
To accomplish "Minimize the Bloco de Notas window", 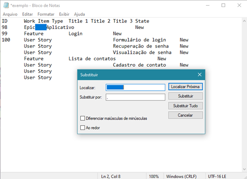I will 208,5.
